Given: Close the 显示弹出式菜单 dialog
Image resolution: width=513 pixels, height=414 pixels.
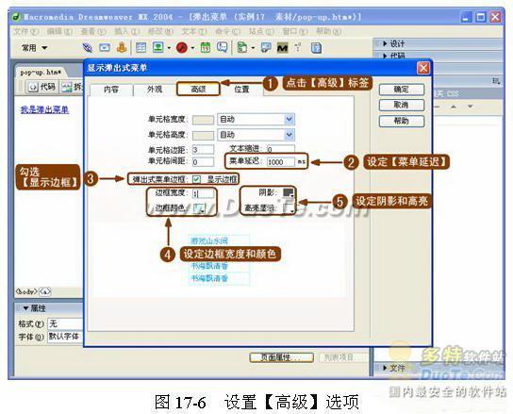Looking at the screenshot, I should tap(423, 68).
